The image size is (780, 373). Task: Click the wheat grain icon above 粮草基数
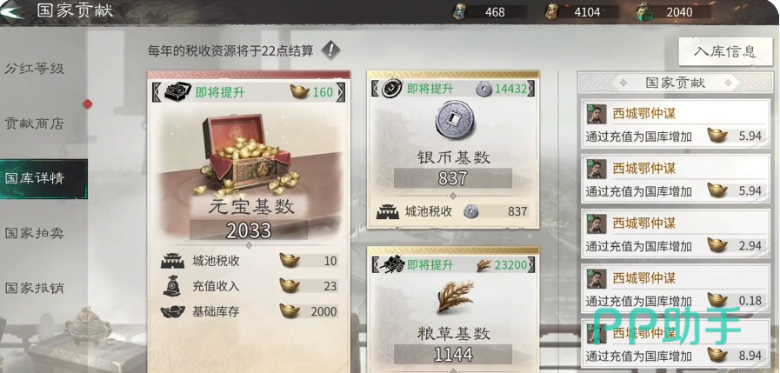455,296
